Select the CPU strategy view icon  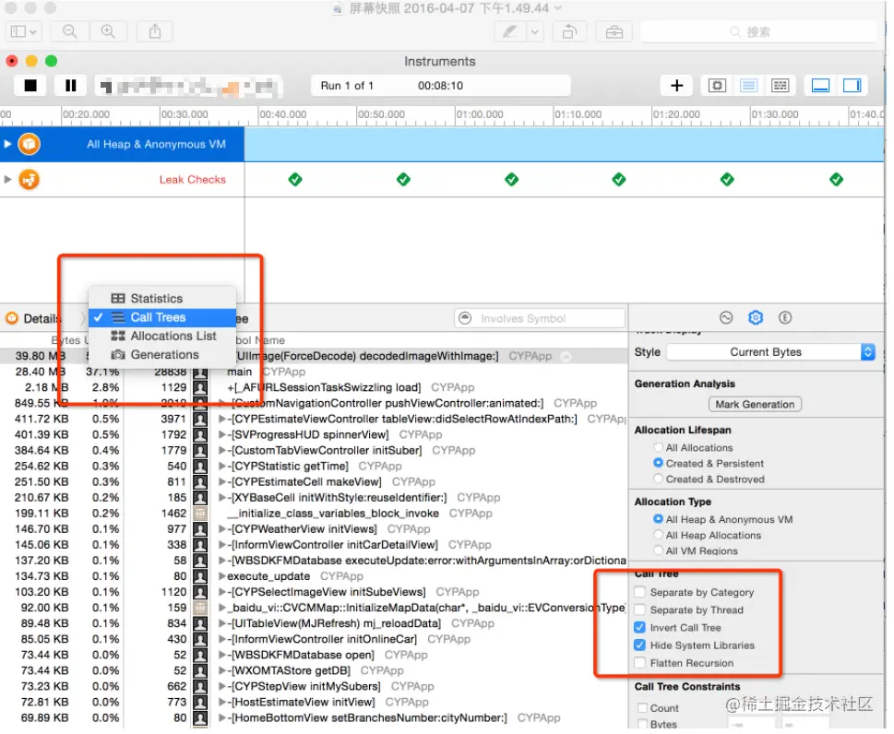717,86
